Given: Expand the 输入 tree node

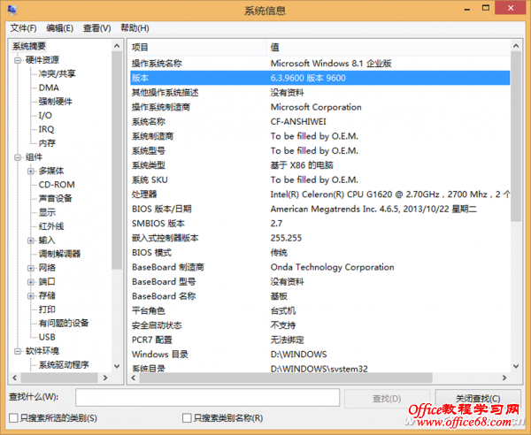Looking at the screenshot, I should click(31, 240).
